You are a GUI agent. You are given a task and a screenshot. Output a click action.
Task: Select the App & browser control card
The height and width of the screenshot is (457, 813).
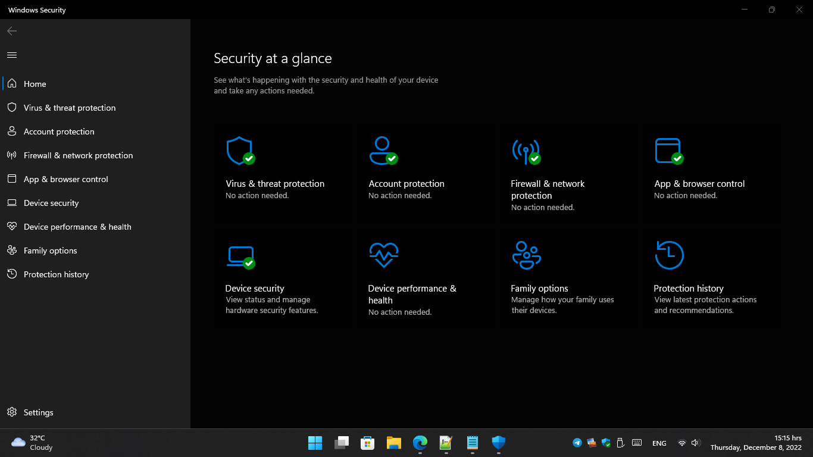[712, 174]
